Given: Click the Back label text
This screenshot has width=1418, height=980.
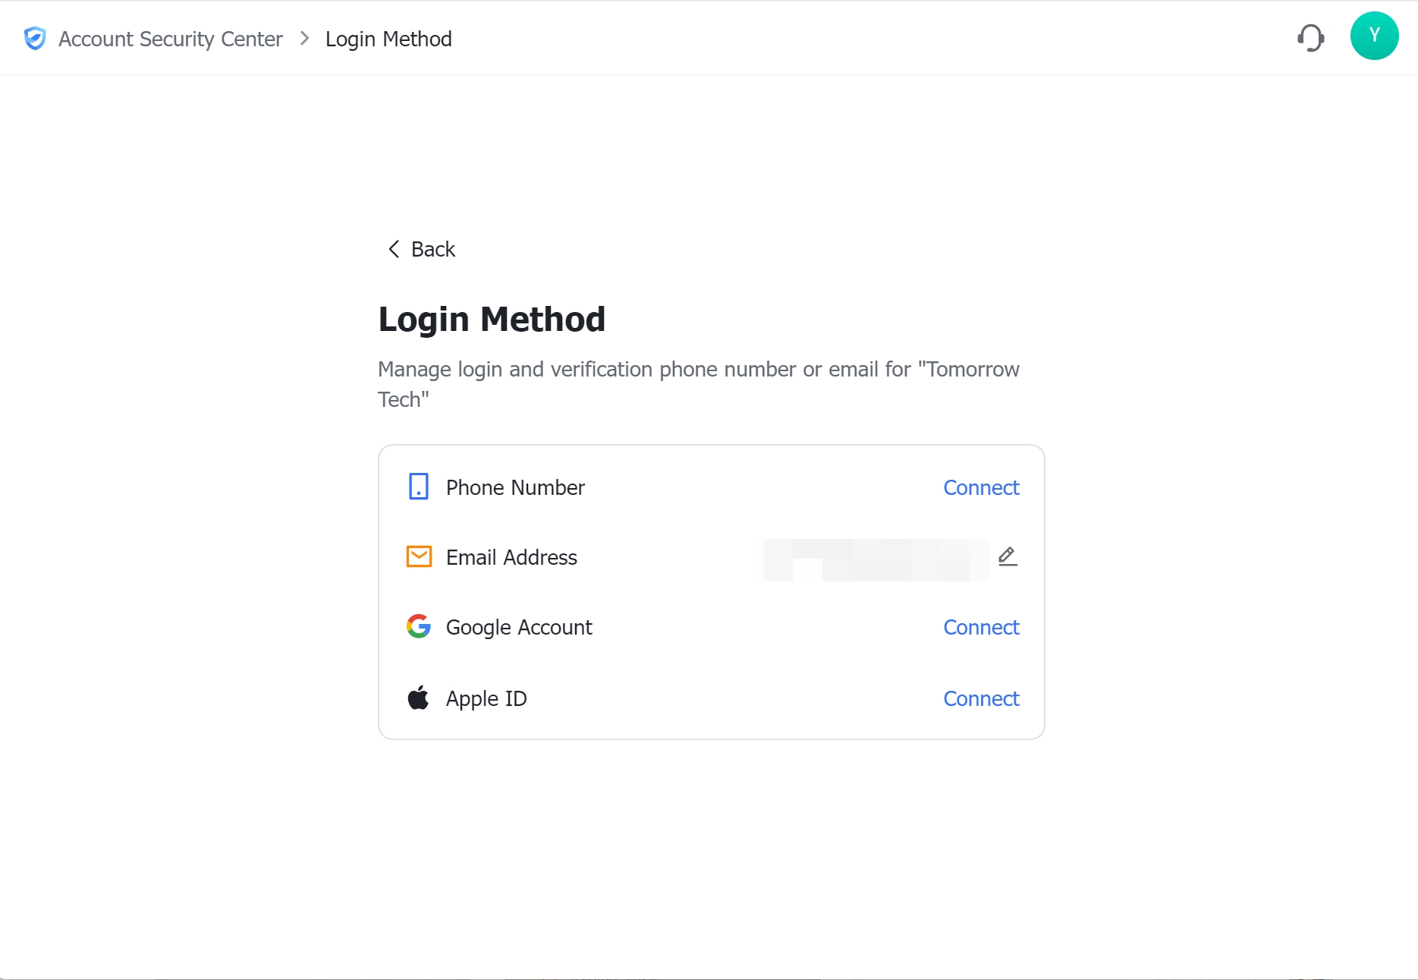Looking at the screenshot, I should coord(432,249).
